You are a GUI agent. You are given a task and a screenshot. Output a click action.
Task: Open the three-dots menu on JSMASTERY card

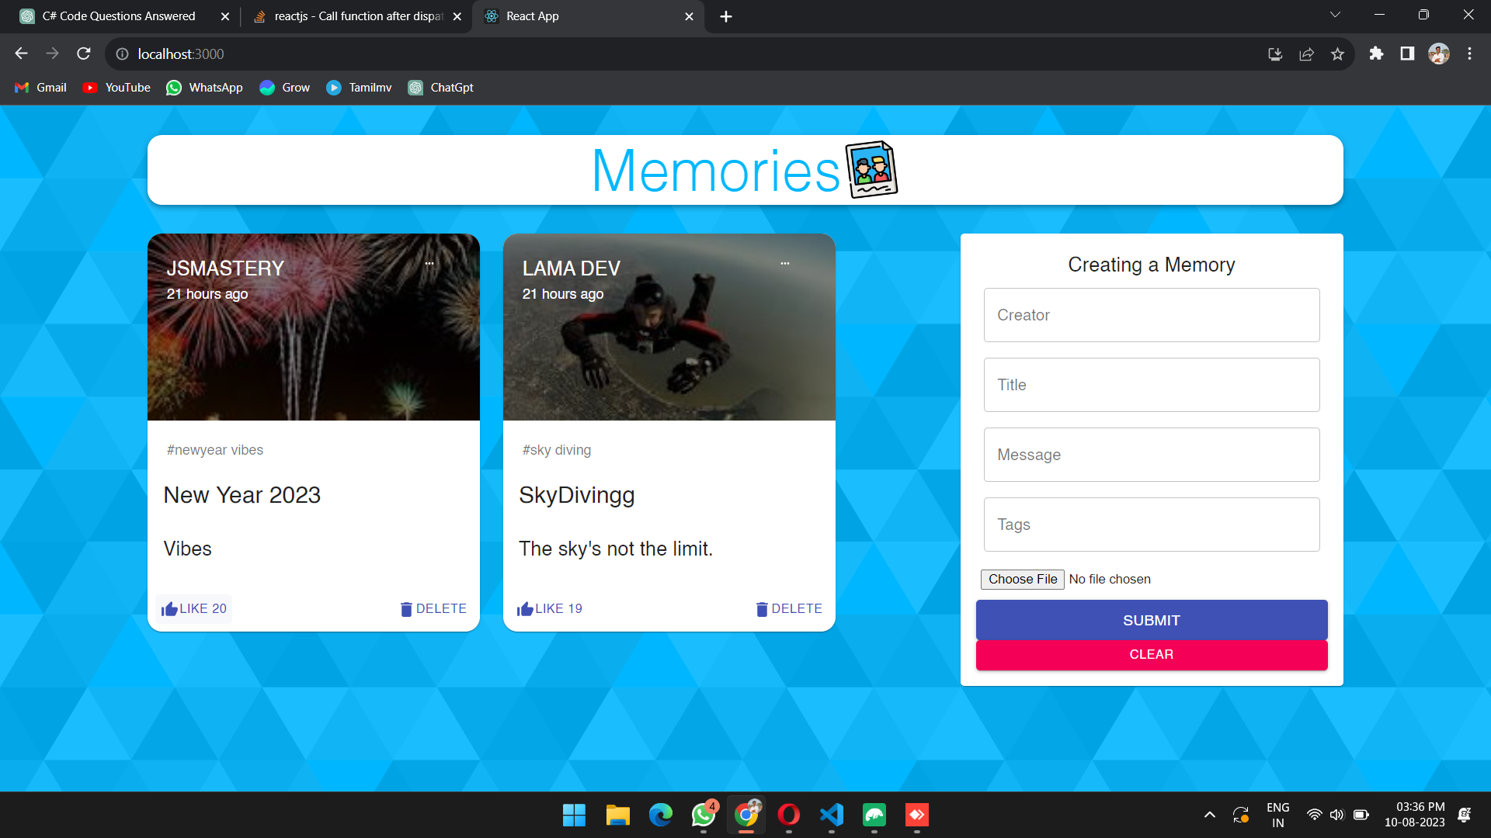point(430,264)
